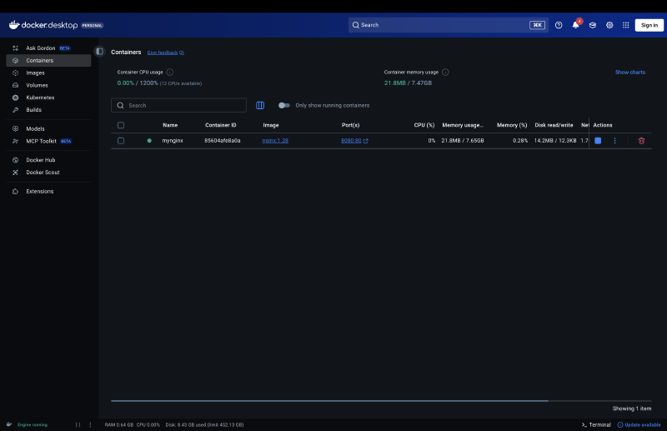Open the help question mark icon
The width and height of the screenshot is (667, 431).
point(559,25)
